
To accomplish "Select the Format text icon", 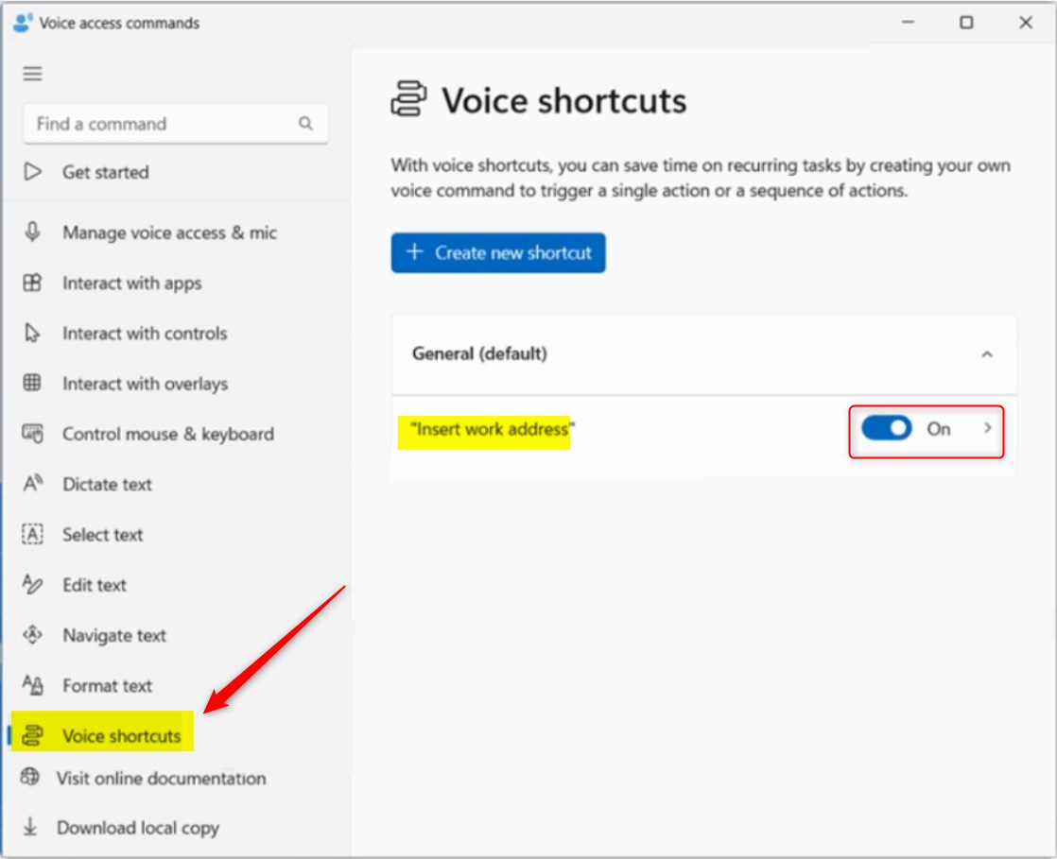I will (34, 686).
